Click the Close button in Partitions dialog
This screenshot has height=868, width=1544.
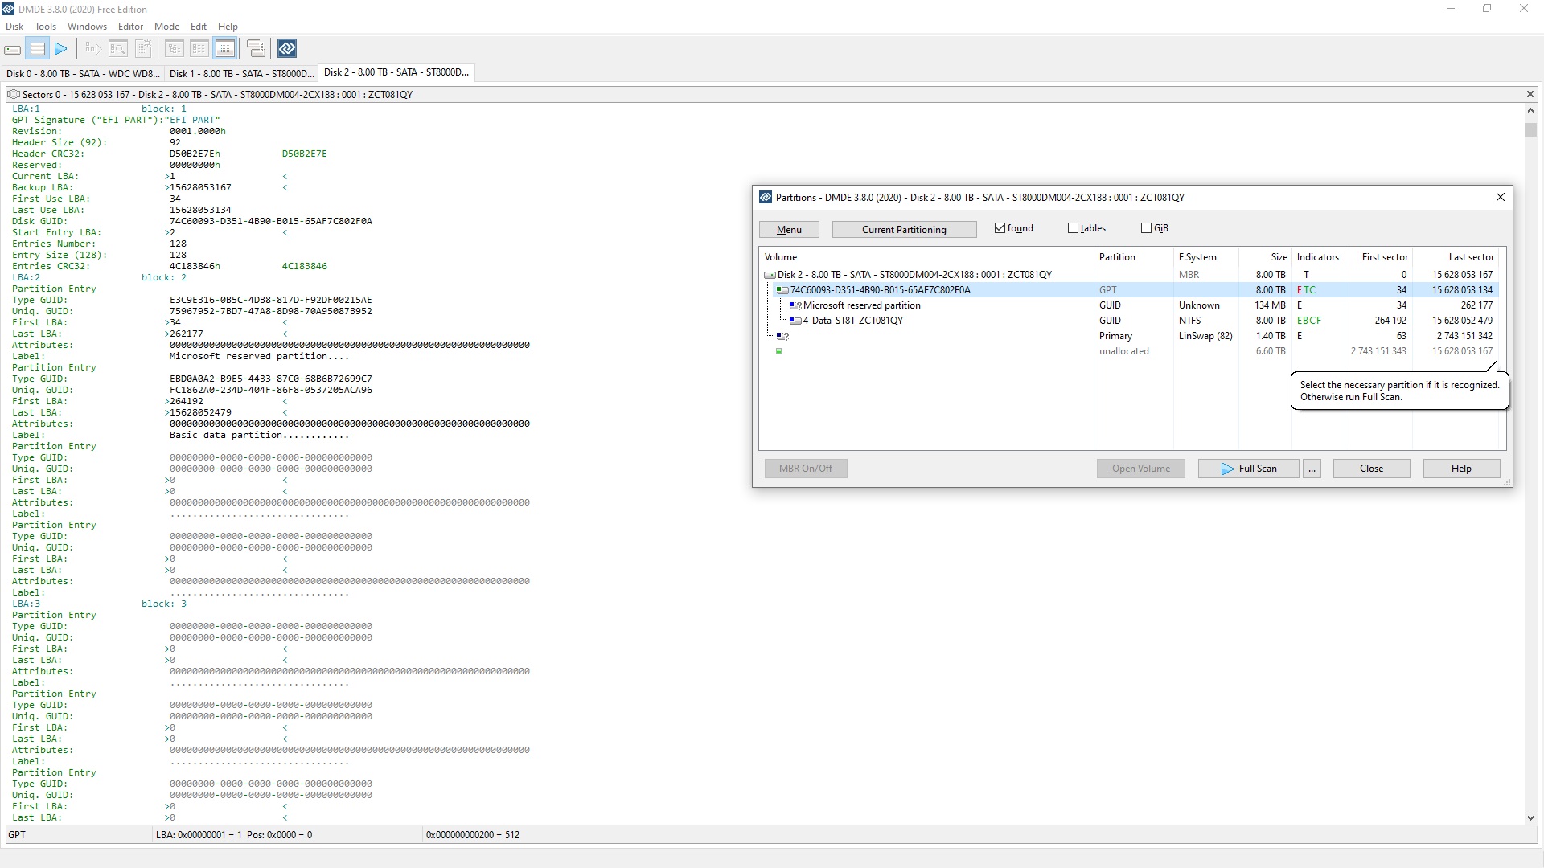click(1371, 469)
